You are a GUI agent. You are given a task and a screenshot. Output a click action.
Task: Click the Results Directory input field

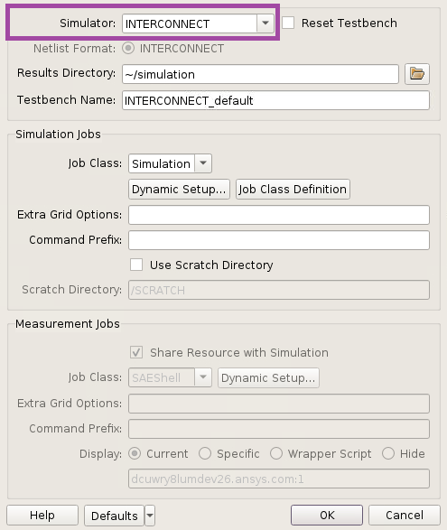click(x=260, y=74)
